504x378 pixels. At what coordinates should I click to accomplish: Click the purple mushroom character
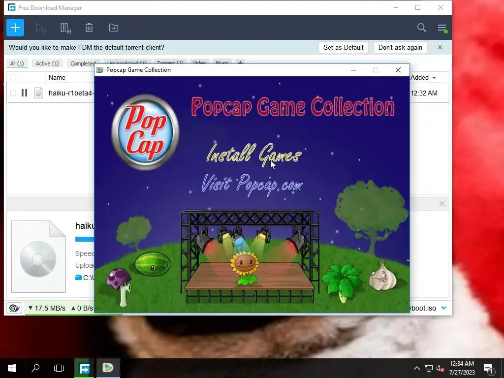click(x=120, y=287)
